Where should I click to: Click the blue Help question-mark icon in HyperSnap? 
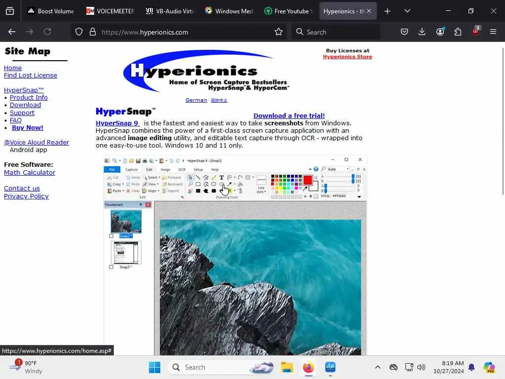point(316,169)
